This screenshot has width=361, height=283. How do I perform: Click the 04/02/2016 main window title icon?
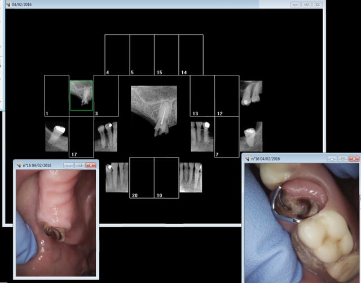point(8,4)
